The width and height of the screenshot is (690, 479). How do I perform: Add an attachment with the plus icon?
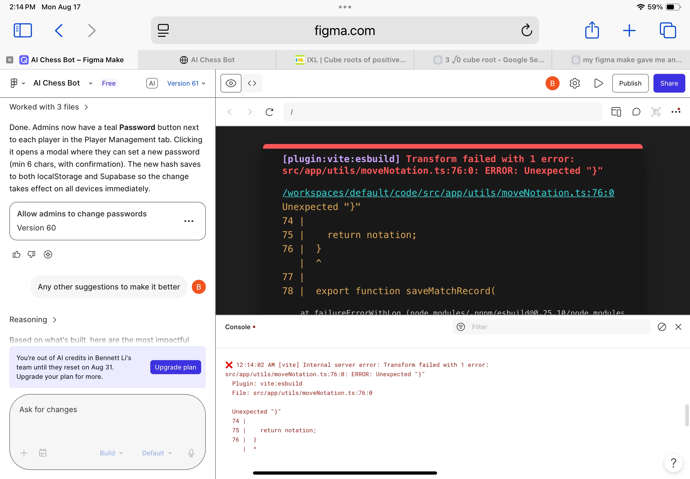[x=24, y=453]
